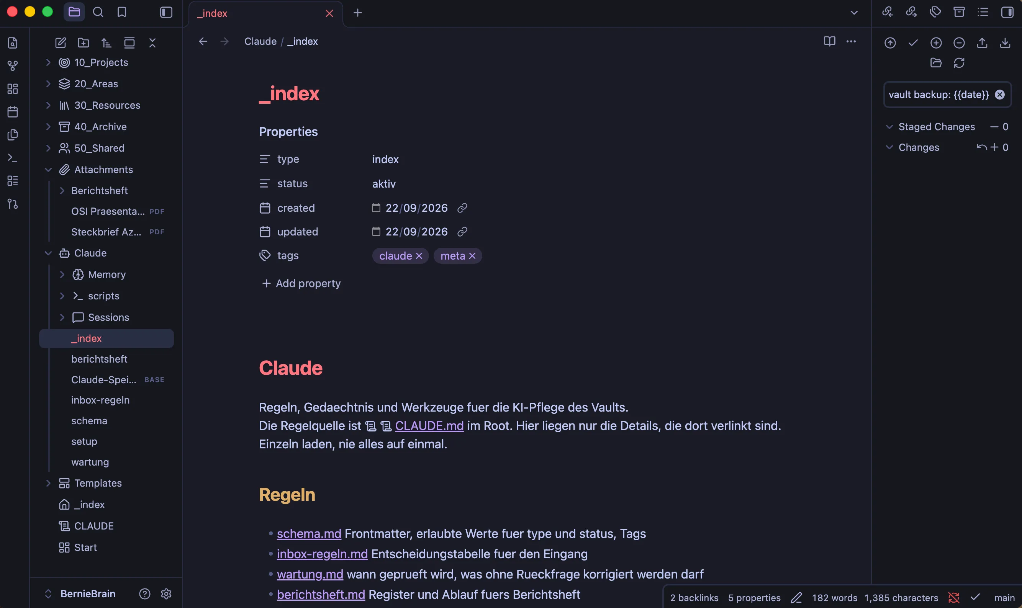Pull changes with the download icon
Image resolution: width=1022 pixels, height=608 pixels.
point(1005,42)
